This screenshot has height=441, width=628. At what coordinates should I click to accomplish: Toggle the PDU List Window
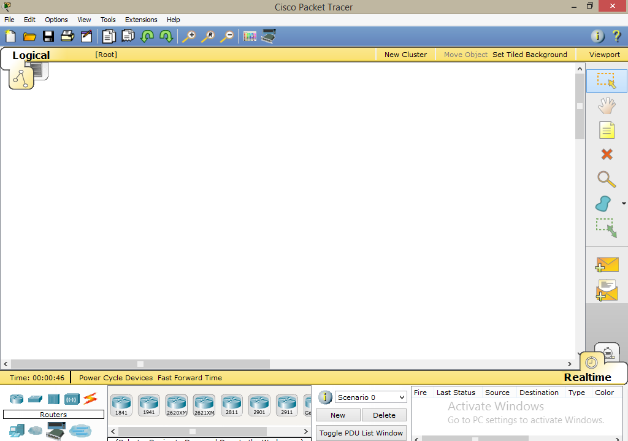tap(361, 433)
